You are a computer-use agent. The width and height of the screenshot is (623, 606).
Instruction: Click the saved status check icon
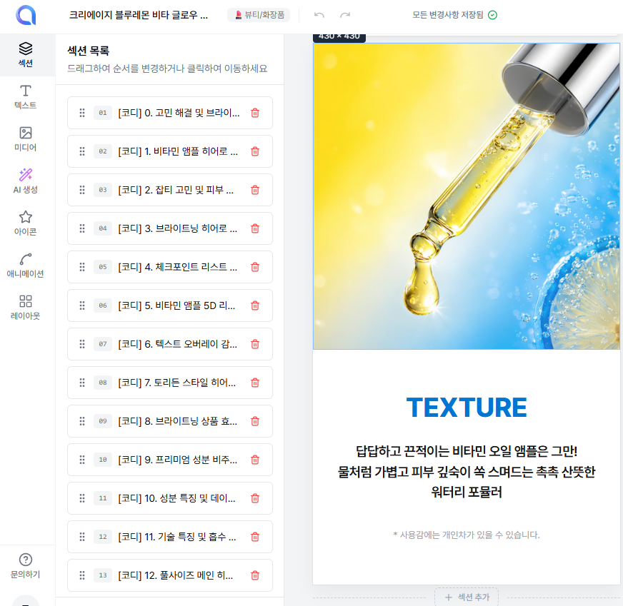(492, 15)
